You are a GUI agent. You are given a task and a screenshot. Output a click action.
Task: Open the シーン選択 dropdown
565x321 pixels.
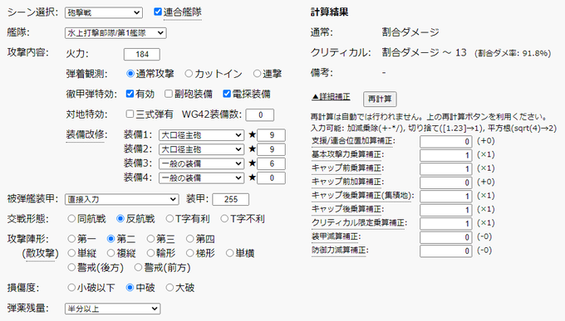tap(103, 12)
